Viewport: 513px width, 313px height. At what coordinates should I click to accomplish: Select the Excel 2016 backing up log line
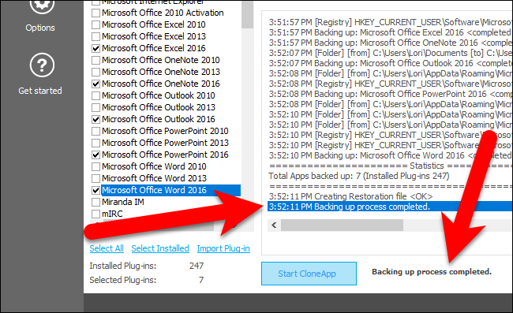[x=390, y=32]
